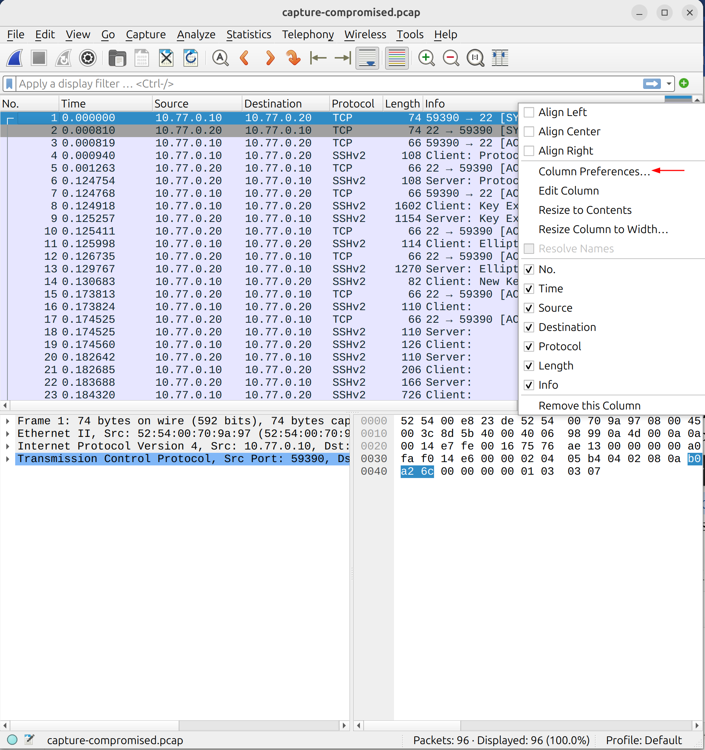Zoom in the main window text
Viewport: 705px width, 750px height.
(x=427, y=58)
